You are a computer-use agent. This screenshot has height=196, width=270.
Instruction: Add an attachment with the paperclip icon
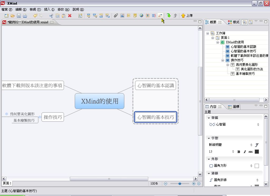point(116,16)
